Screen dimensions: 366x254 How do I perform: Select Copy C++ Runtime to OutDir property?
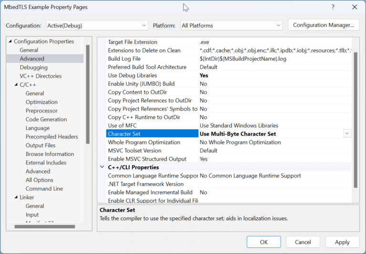click(x=144, y=117)
